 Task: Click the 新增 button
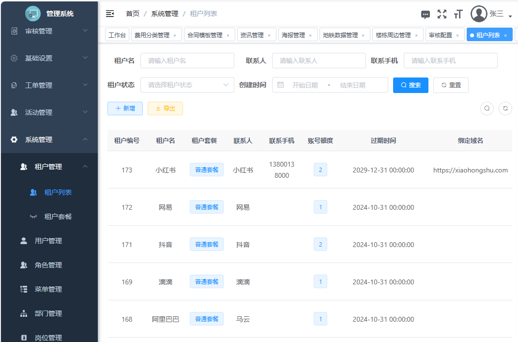125,109
